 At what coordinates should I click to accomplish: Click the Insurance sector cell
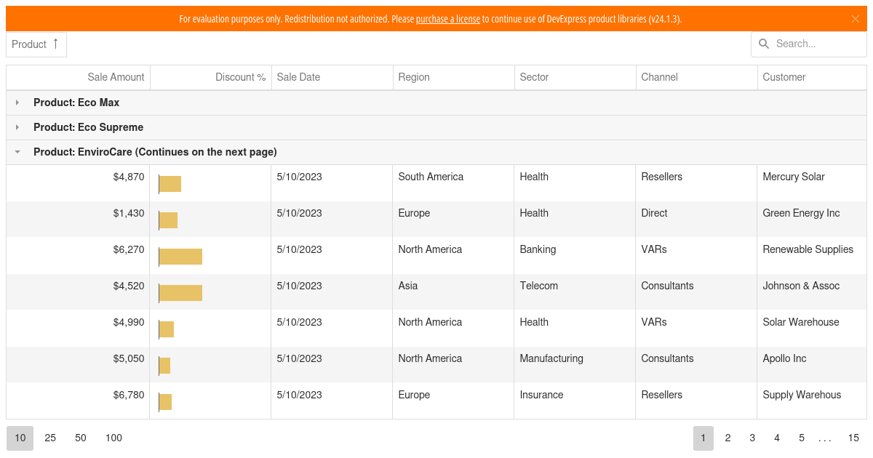point(575,401)
